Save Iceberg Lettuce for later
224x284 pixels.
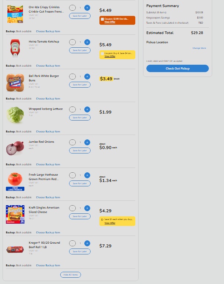(x=80, y=118)
